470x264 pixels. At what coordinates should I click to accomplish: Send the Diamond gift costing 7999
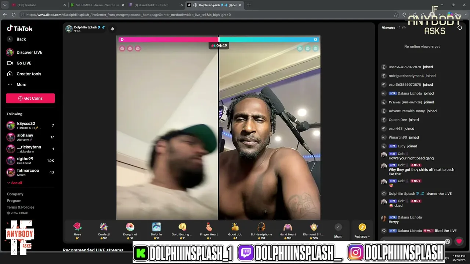tap(314, 231)
